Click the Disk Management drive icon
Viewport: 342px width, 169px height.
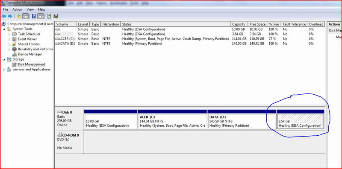tap(15, 64)
